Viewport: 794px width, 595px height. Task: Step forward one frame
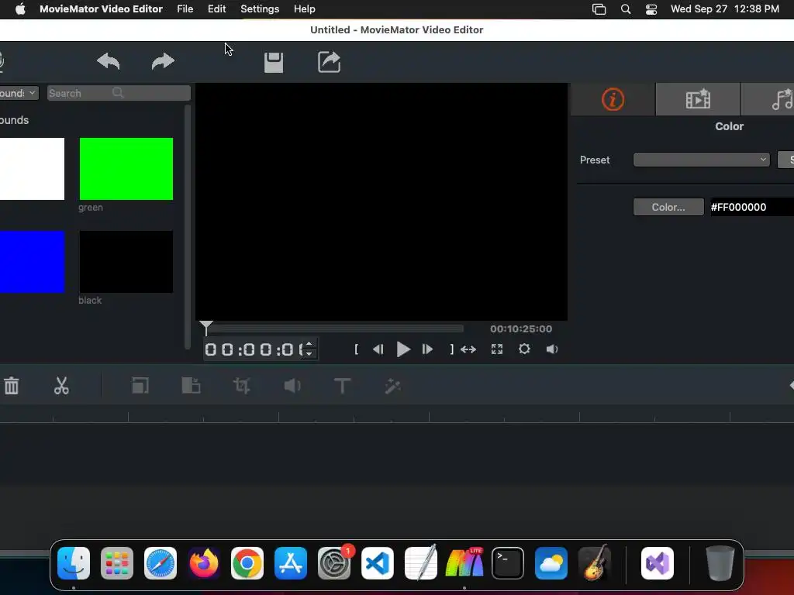tap(427, 349)
